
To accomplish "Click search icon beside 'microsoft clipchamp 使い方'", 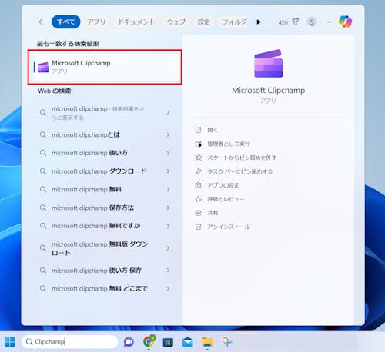I will click(x=43, y=153).
